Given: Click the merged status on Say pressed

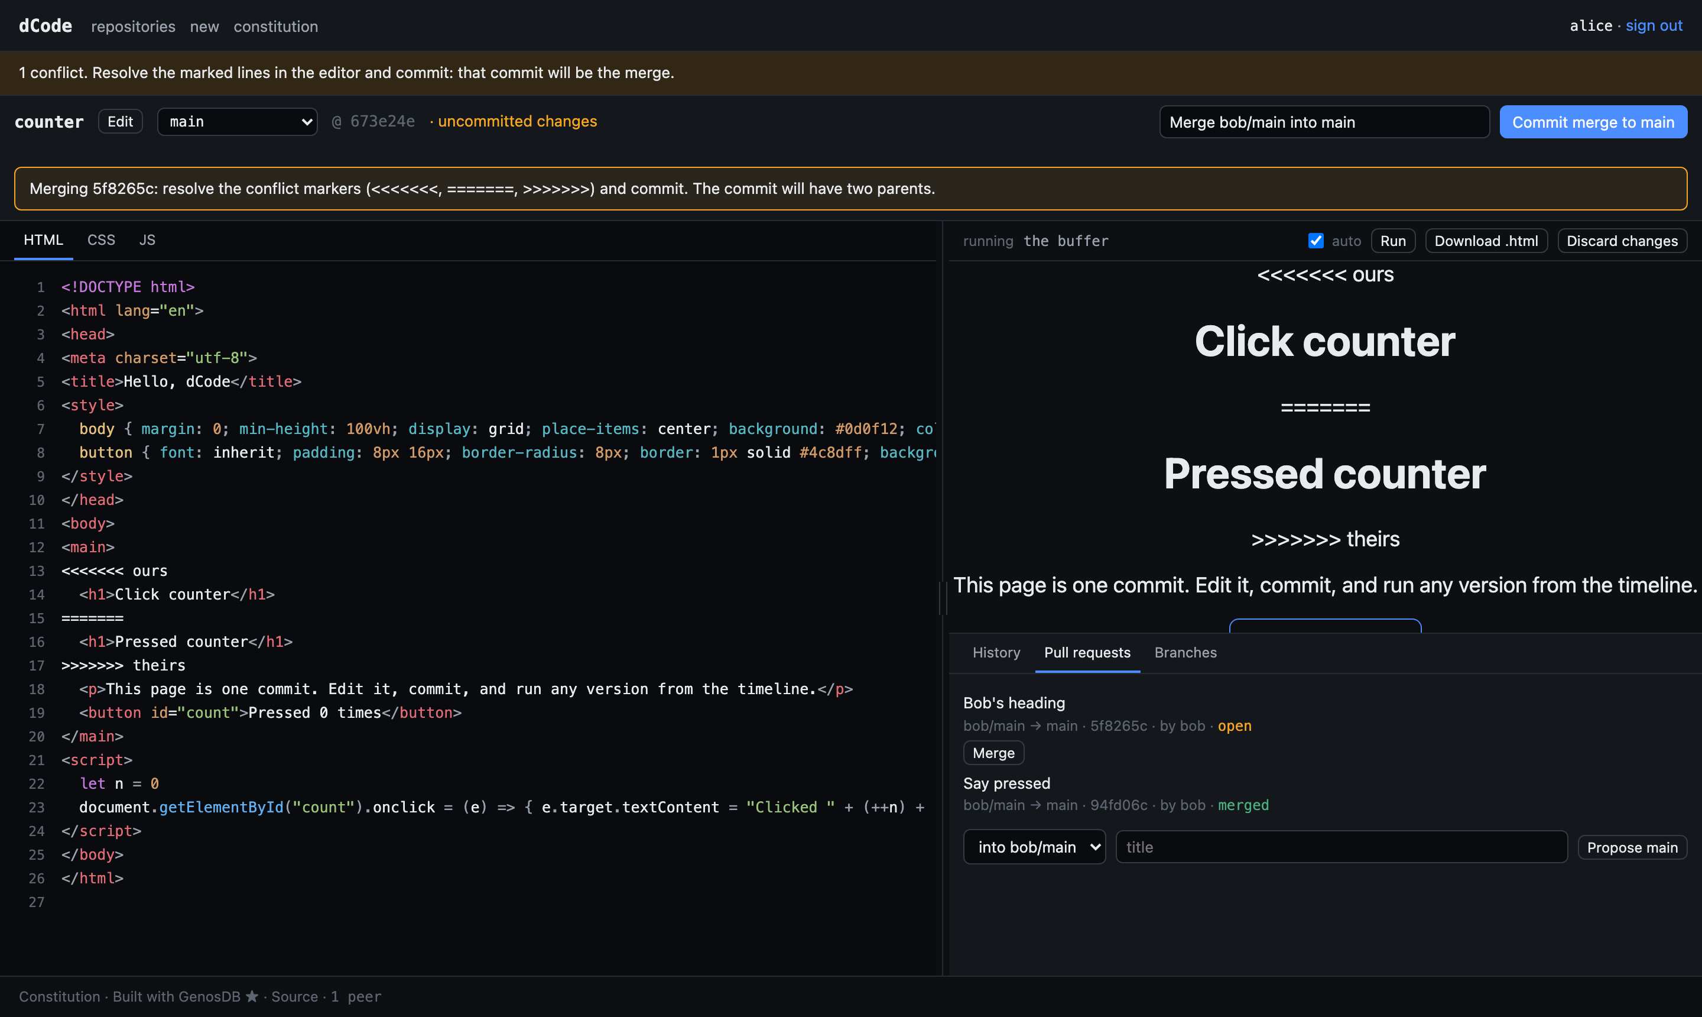Looking at the screenshot, I should 1243,805.
